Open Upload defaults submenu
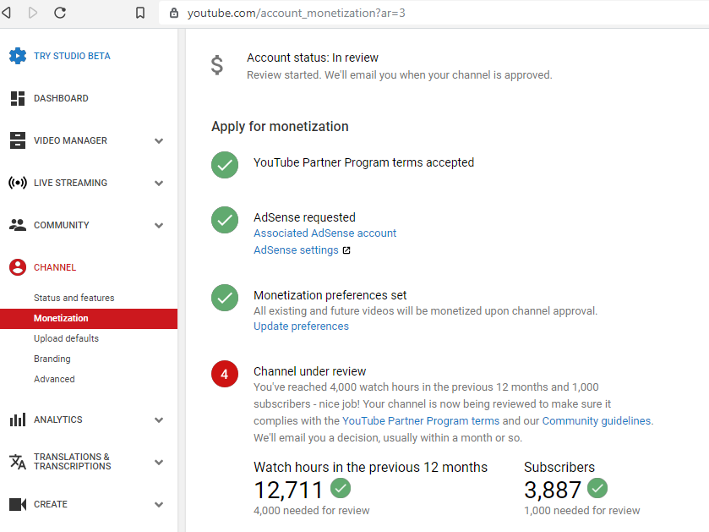The width and height of the screenshot is (709, 532). [x=66, y=338]
